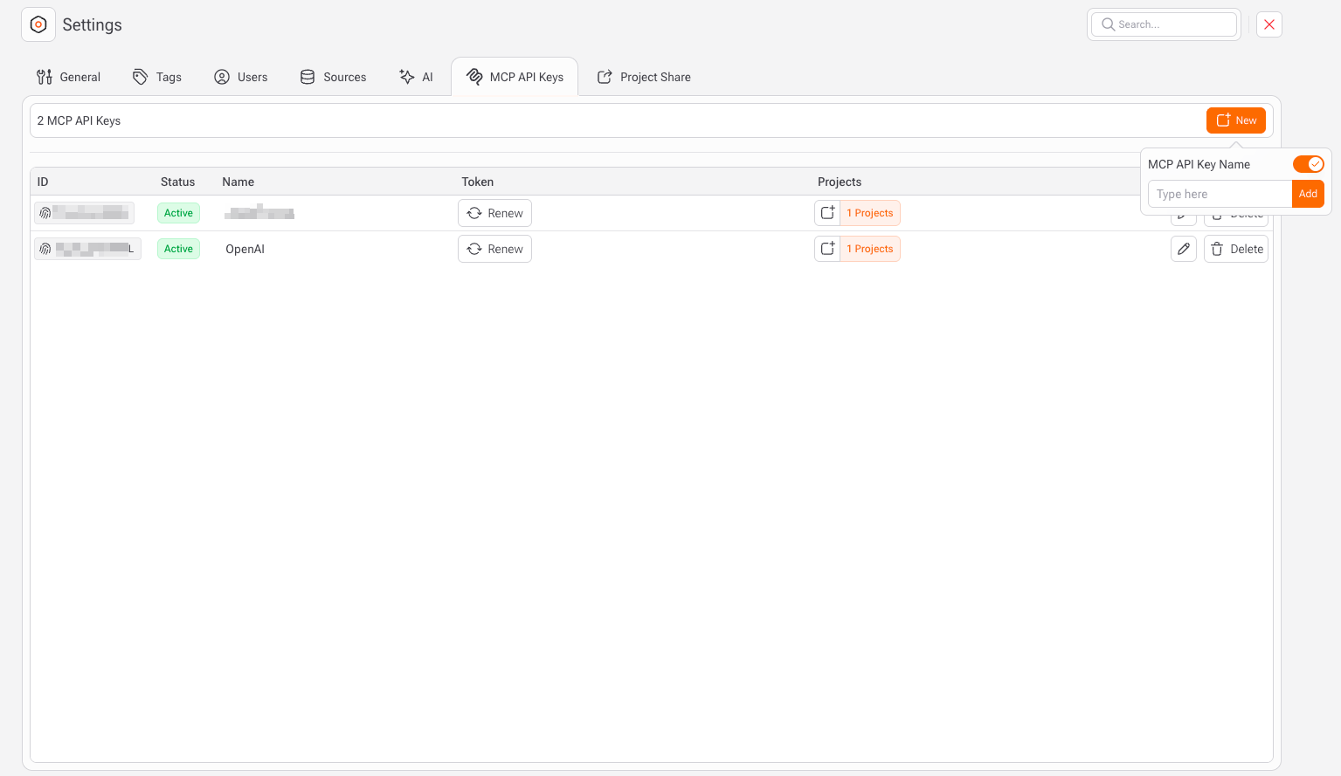Copy the ID chip of the OpenAI key

tap(87, 249)
